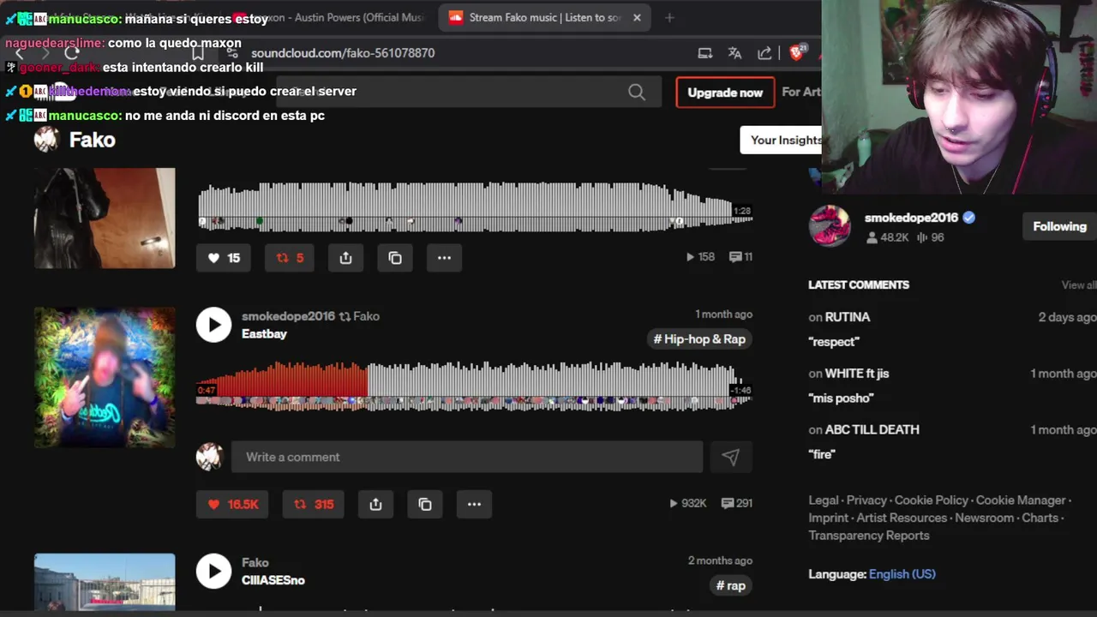Open the Newsroom footer link

984,518
